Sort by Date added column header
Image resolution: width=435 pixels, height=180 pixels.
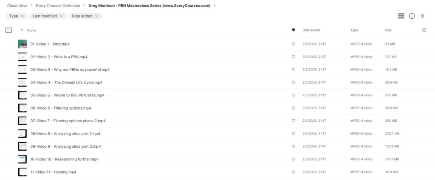(x=311, y=30)
